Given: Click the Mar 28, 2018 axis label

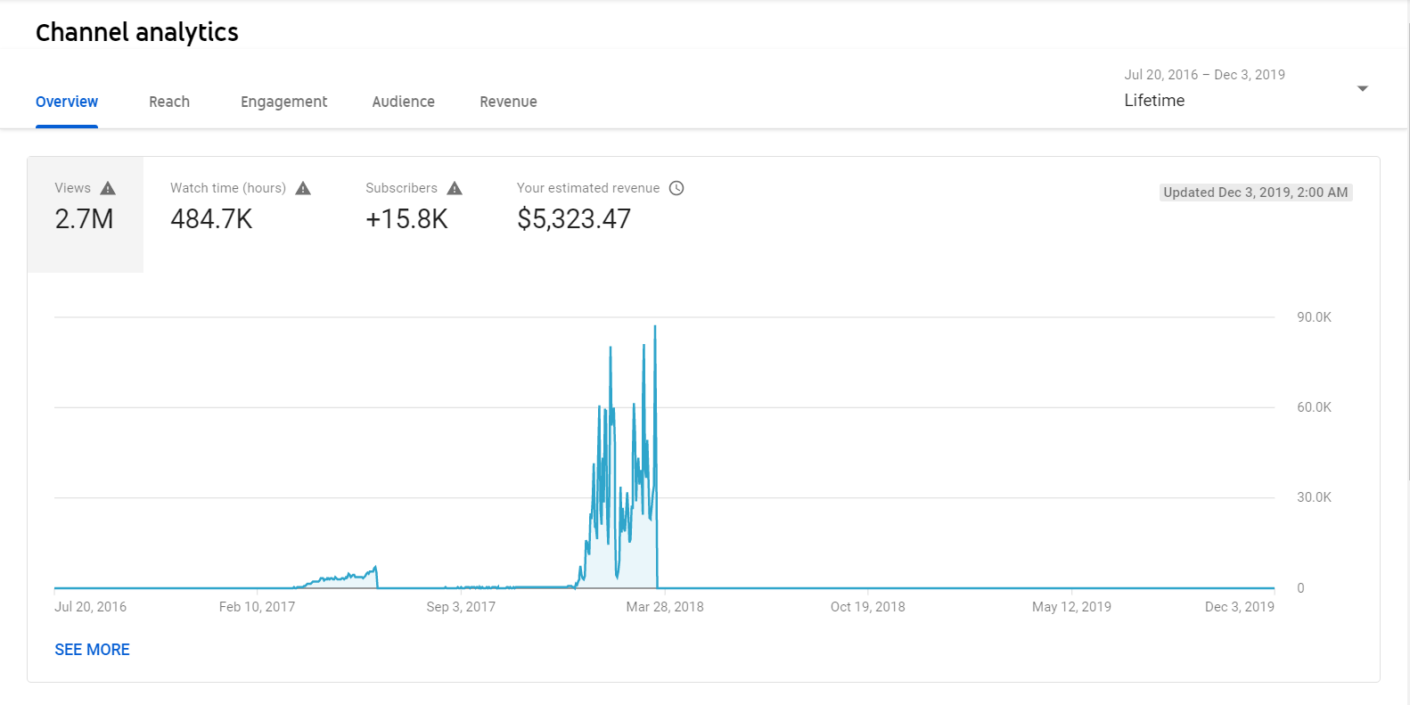Looking at the screenshot, I should pos(665,607).
